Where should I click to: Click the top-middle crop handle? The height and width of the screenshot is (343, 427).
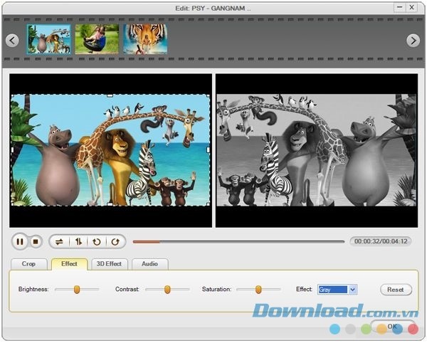click(x=110, y=95)
